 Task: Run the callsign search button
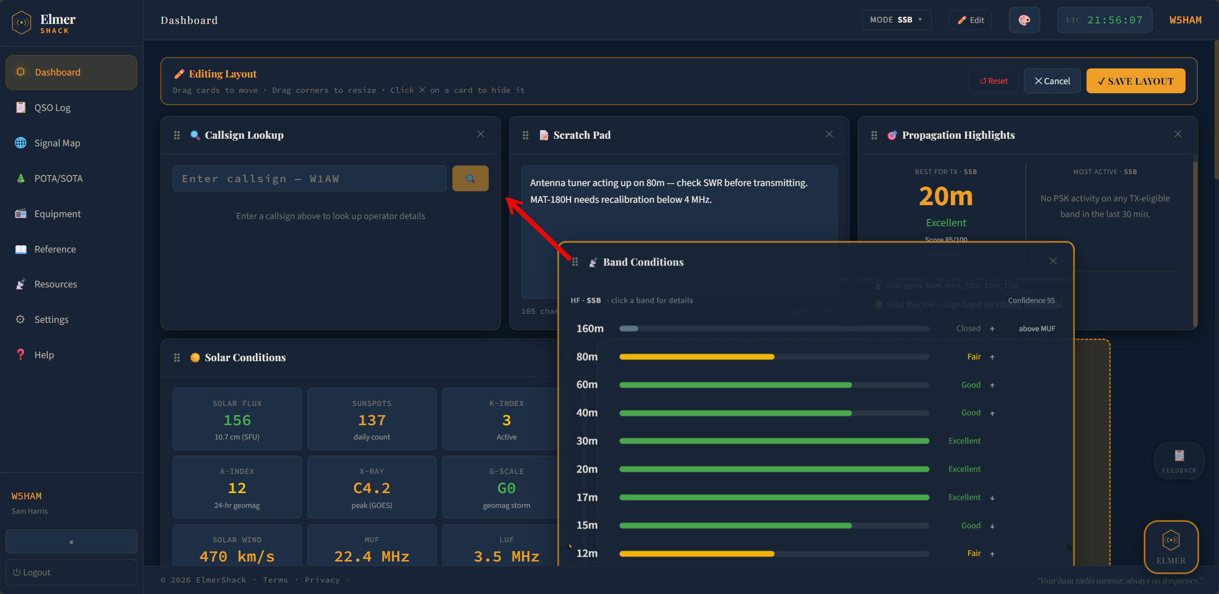[x=470, y=178]
